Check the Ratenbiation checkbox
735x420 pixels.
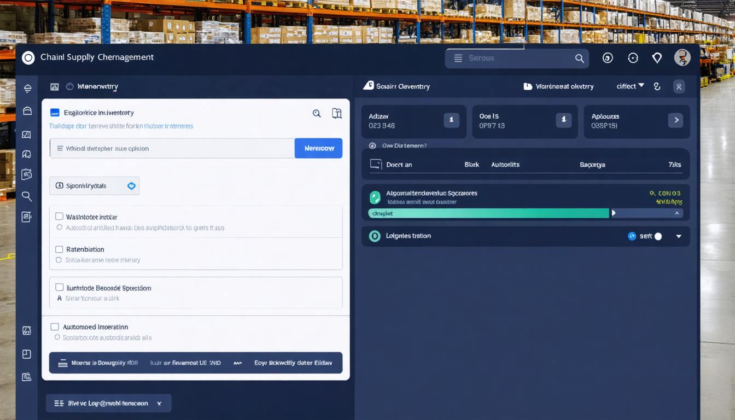pyautogui.click(x=59, y=249)
